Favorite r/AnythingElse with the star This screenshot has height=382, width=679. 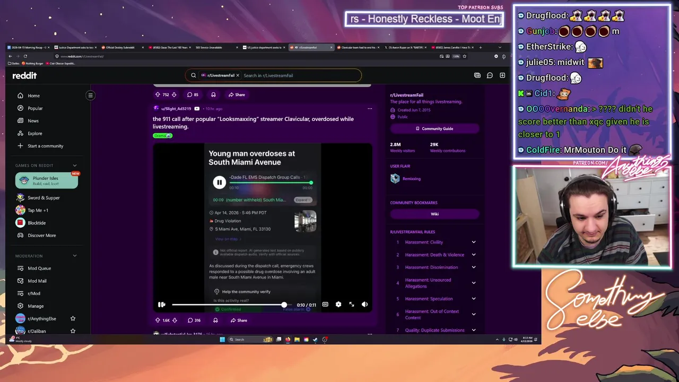(73, 319)
